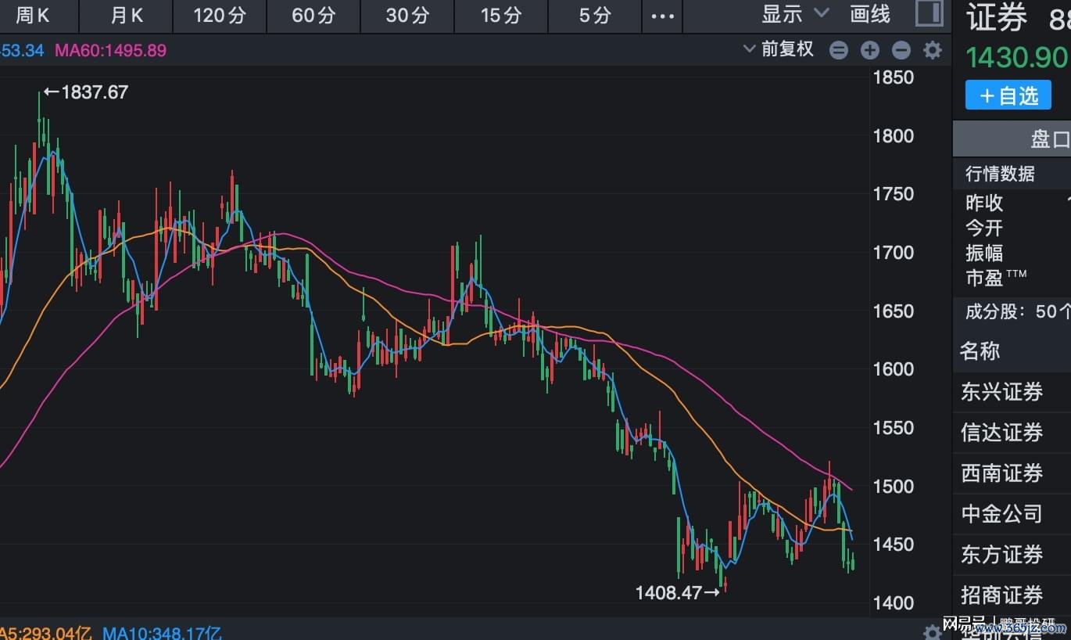
Task: Zoom out using the minus circle icon
Action: [x=901, y=51]
